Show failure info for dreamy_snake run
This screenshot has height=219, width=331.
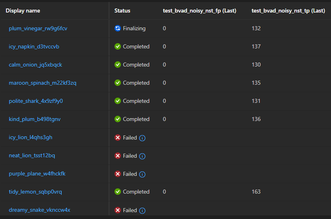(x=142, y=211)
